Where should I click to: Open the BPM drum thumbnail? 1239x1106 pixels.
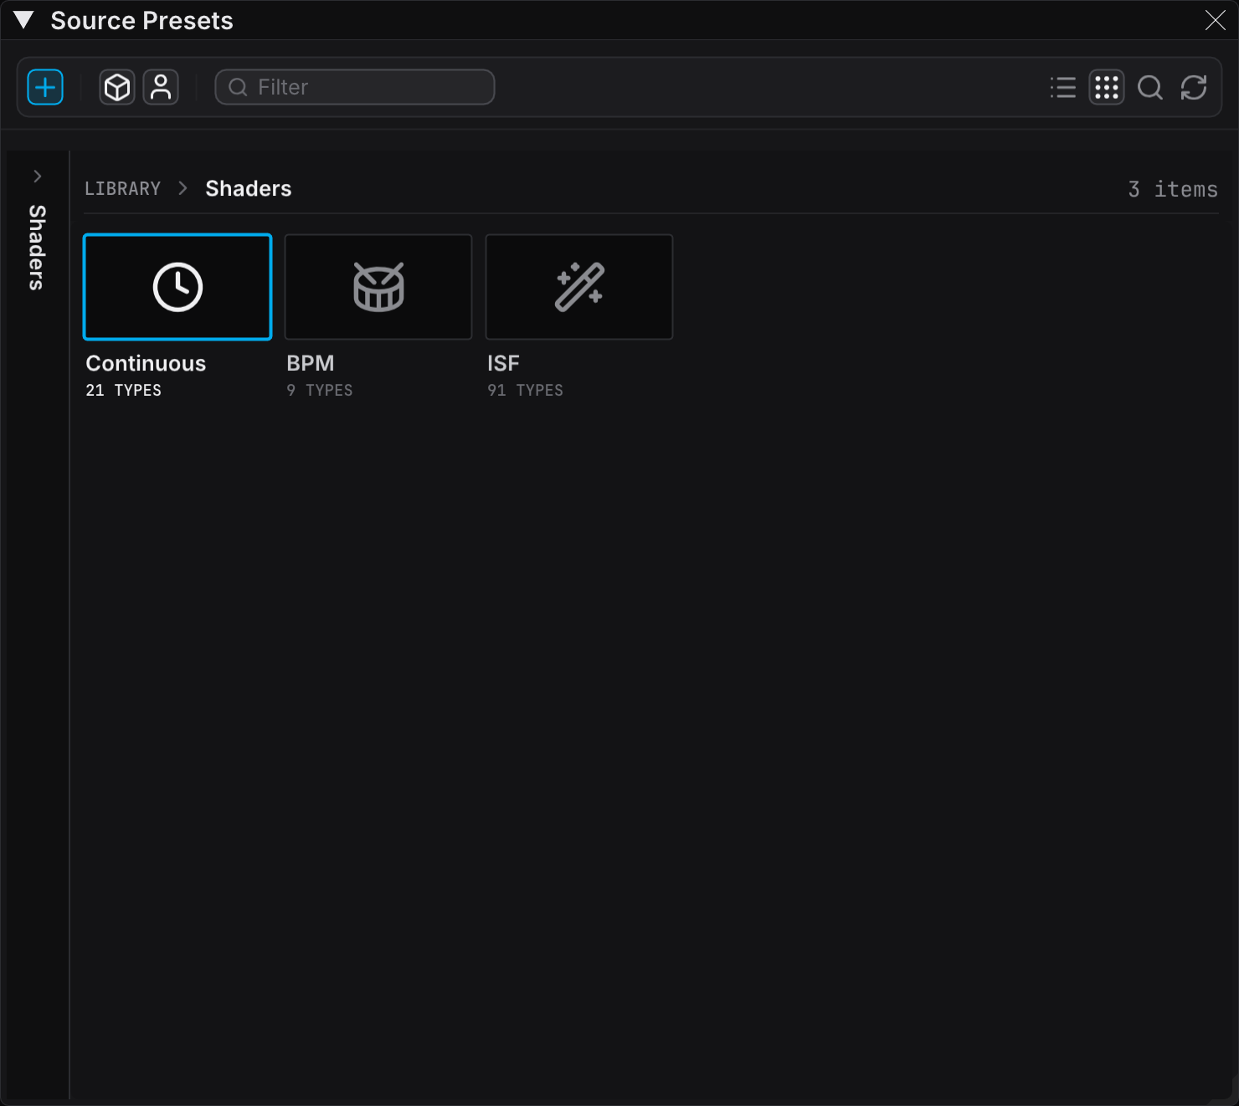[378, 287]
